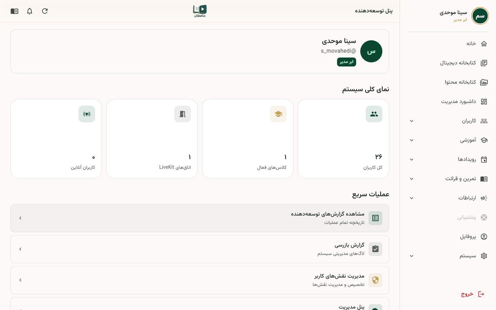Expand the آموزشی menu chevron
The width and height of the screenshot is (496, 310).
[x=412, y=140]
